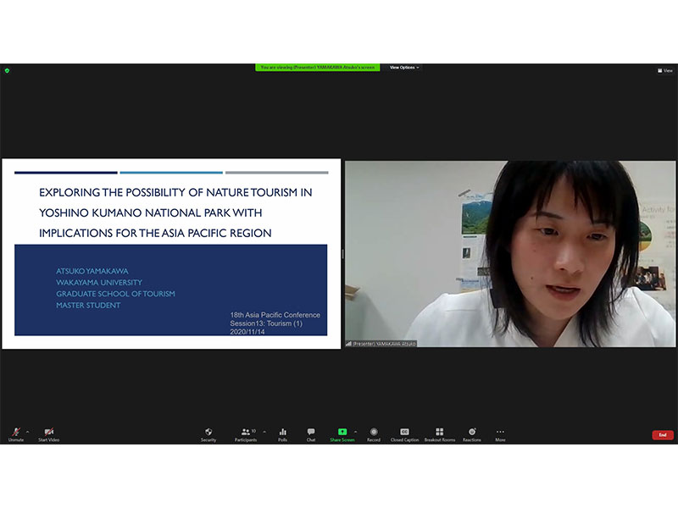Viewport: 678px width, 508px height.
Task: Click the green encryption shield icon
Action: click(x=7, y=70)
